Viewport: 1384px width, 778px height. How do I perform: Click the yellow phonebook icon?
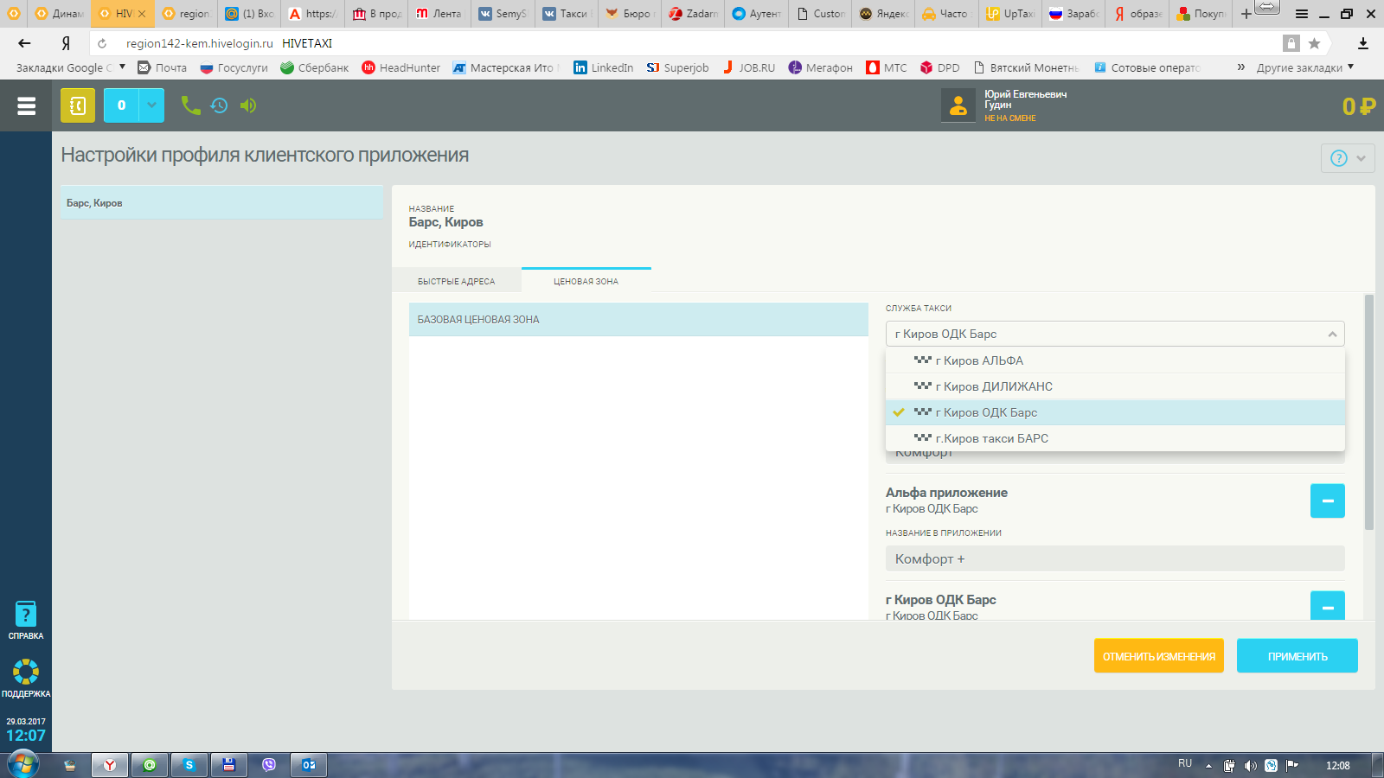[x=78, y=105]
